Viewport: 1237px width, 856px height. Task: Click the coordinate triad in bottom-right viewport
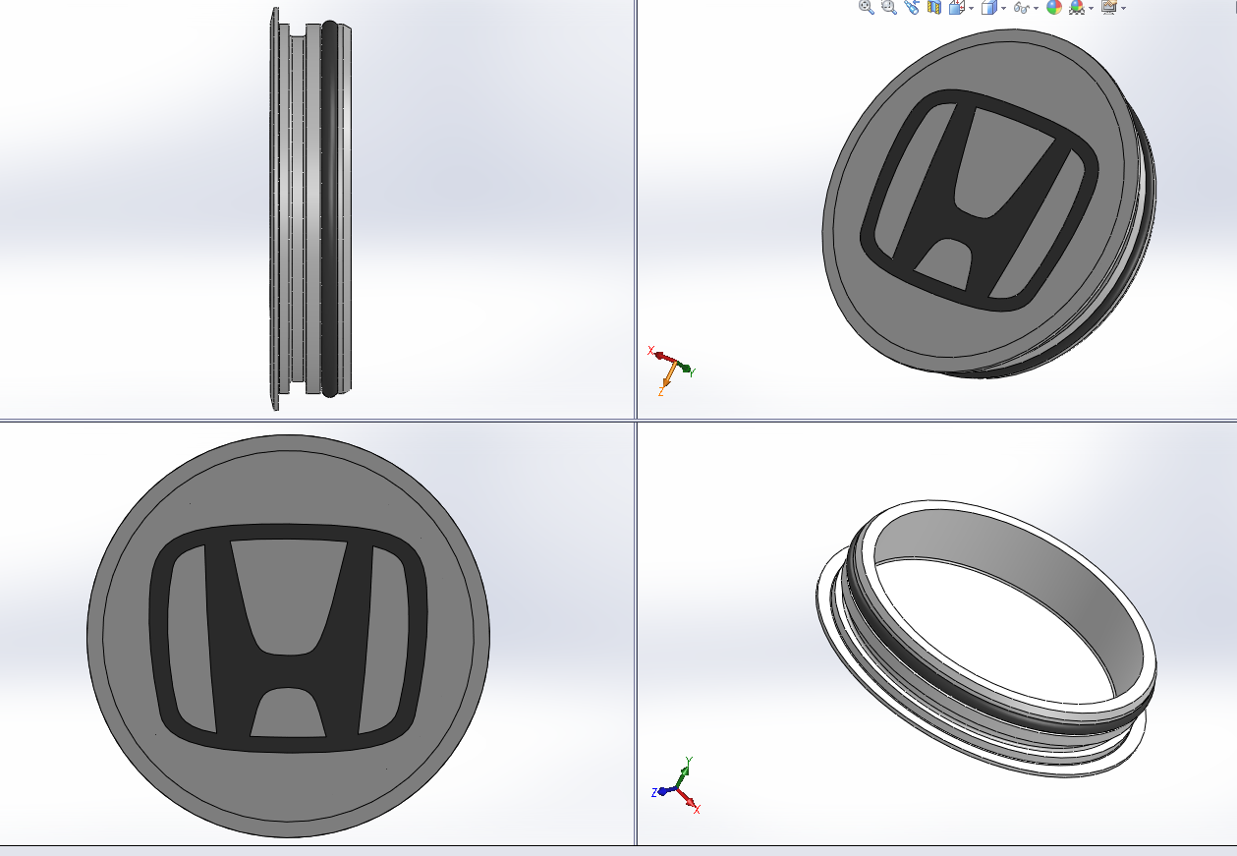(x=676, y=784)
